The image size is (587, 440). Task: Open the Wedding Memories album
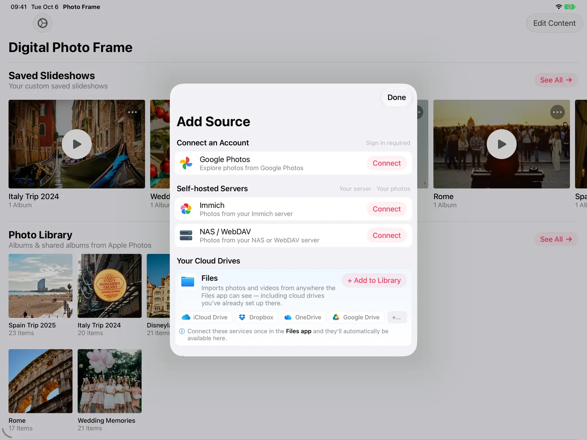tap(110, 381)
